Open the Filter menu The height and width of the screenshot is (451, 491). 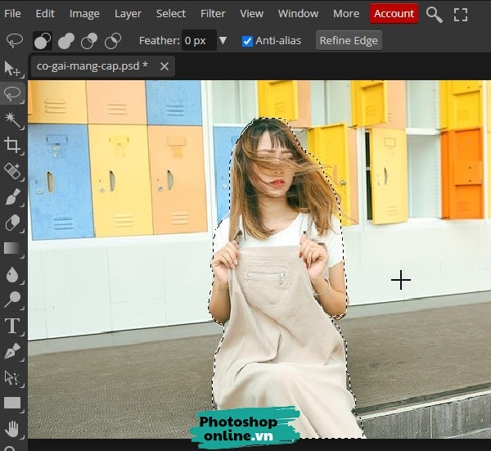click(213, 14)
